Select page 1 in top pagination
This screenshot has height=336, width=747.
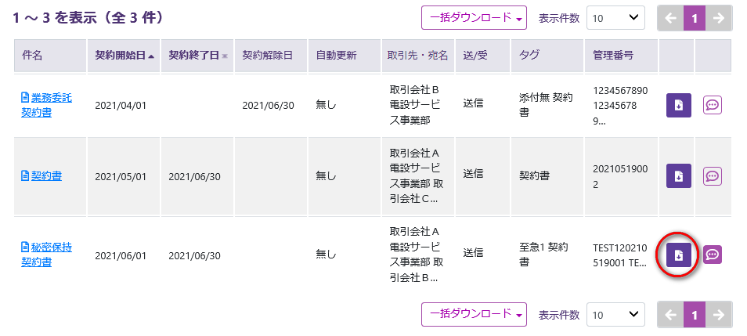click(695, 18)
